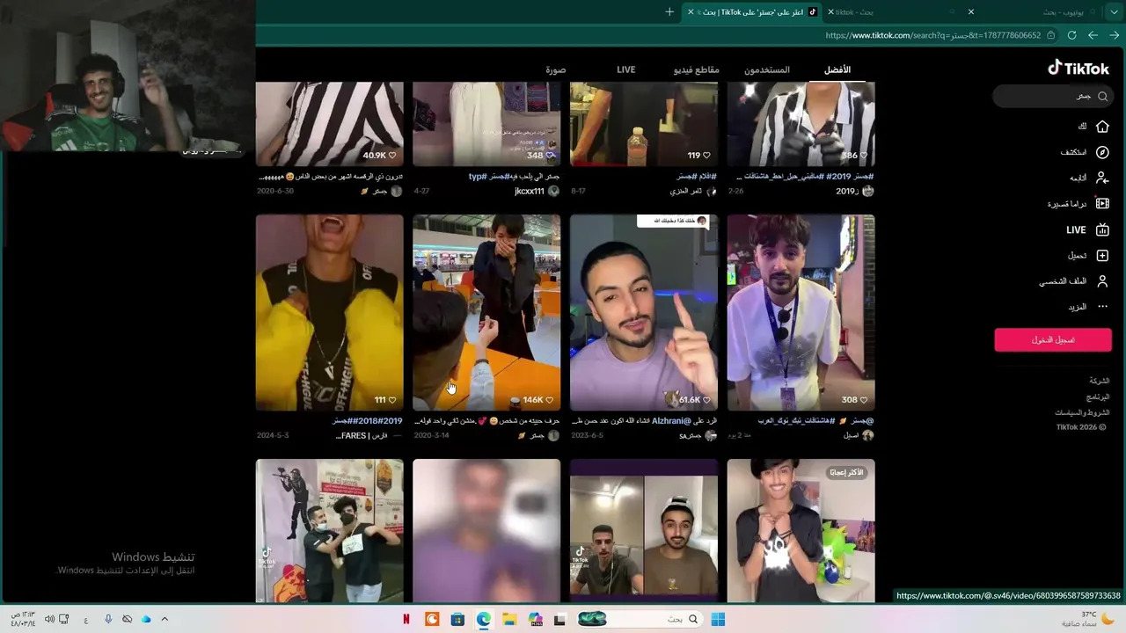The width and height of the screenshot is (1126, 633).
Task: Open the Following people icon
Action: (x=1102, y=178)
